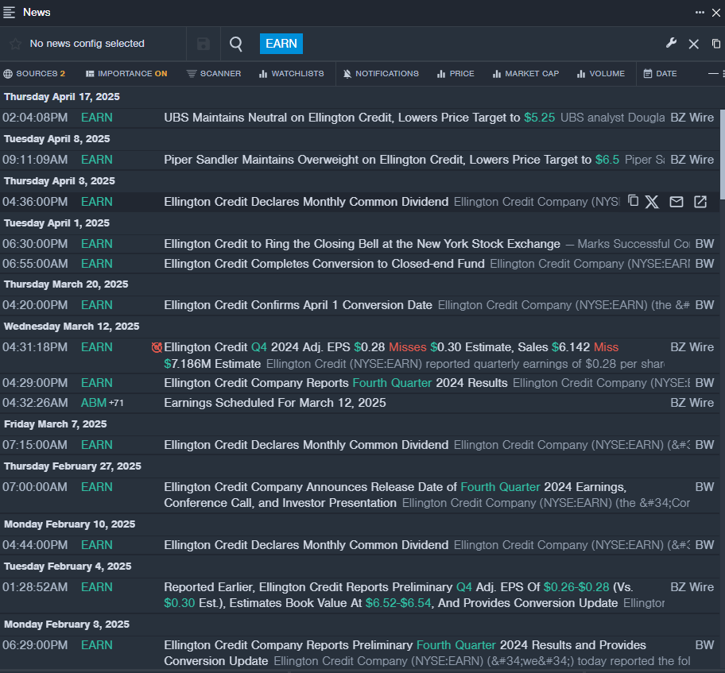The width and height of the screenshot is (725, 673).
Task: Click the alarm icon beside Q4 EPS headline
Action: point(157,347)
